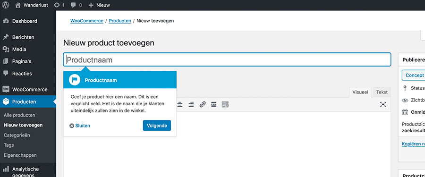
Task: Open the Nieuw menu in admin bar
Action: [99, 5]
